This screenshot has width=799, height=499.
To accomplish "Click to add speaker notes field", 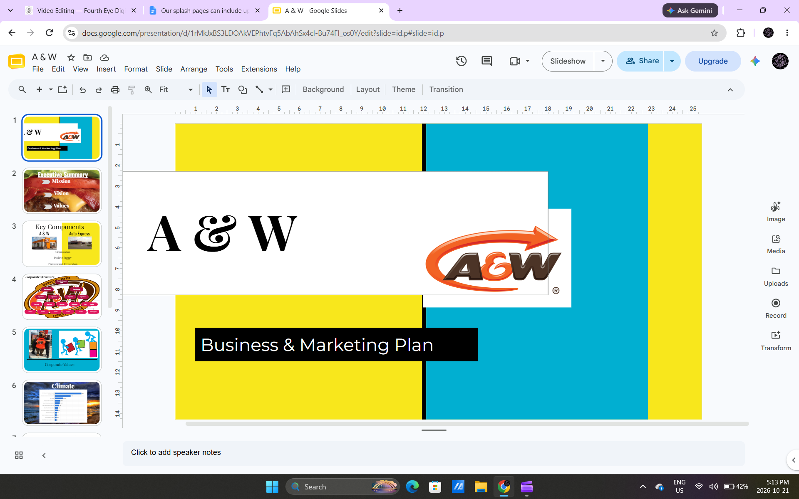I will click(x=433, y=453).
